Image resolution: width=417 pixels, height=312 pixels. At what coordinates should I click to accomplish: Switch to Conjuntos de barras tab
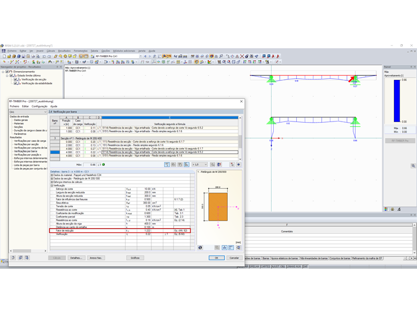coord(340,258)
